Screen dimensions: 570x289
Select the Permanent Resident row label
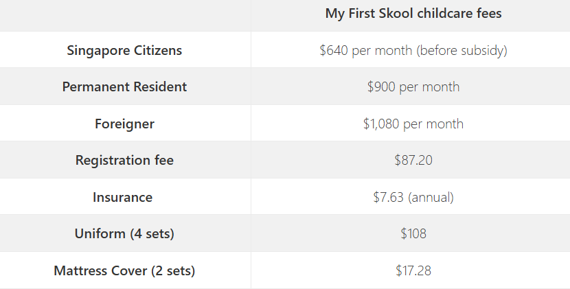tap(124, 86)
